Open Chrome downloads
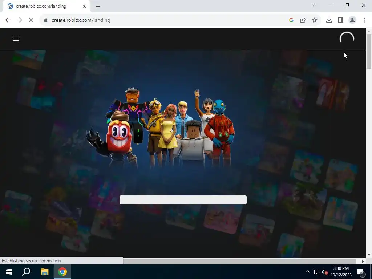Image resolution: width=372 pixels, height=279 pixels. (329, 20)
